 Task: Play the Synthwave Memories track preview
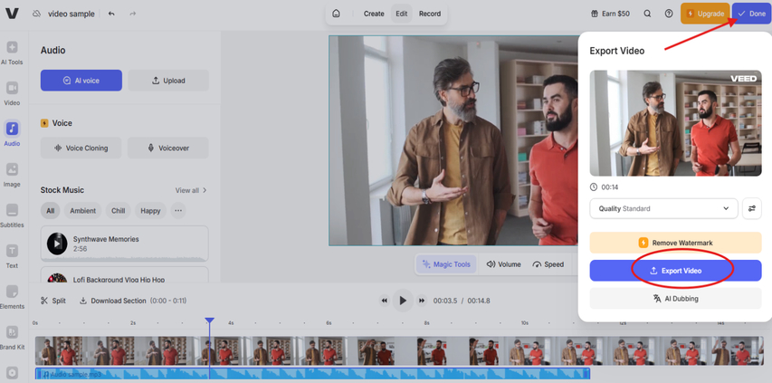tap(57, 244)
